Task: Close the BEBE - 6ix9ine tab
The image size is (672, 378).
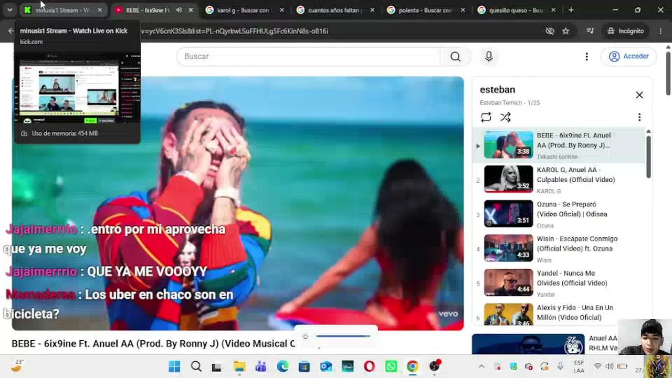Action: [x=191, y=10]
